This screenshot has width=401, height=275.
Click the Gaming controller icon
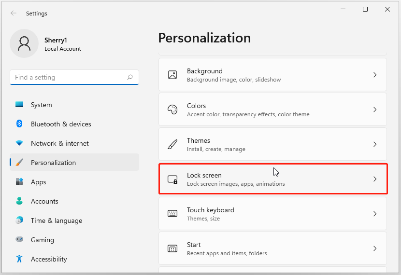(x=19, y=240)
